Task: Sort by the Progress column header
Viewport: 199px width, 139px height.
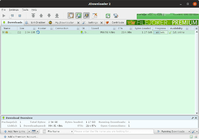Action: 160,28
